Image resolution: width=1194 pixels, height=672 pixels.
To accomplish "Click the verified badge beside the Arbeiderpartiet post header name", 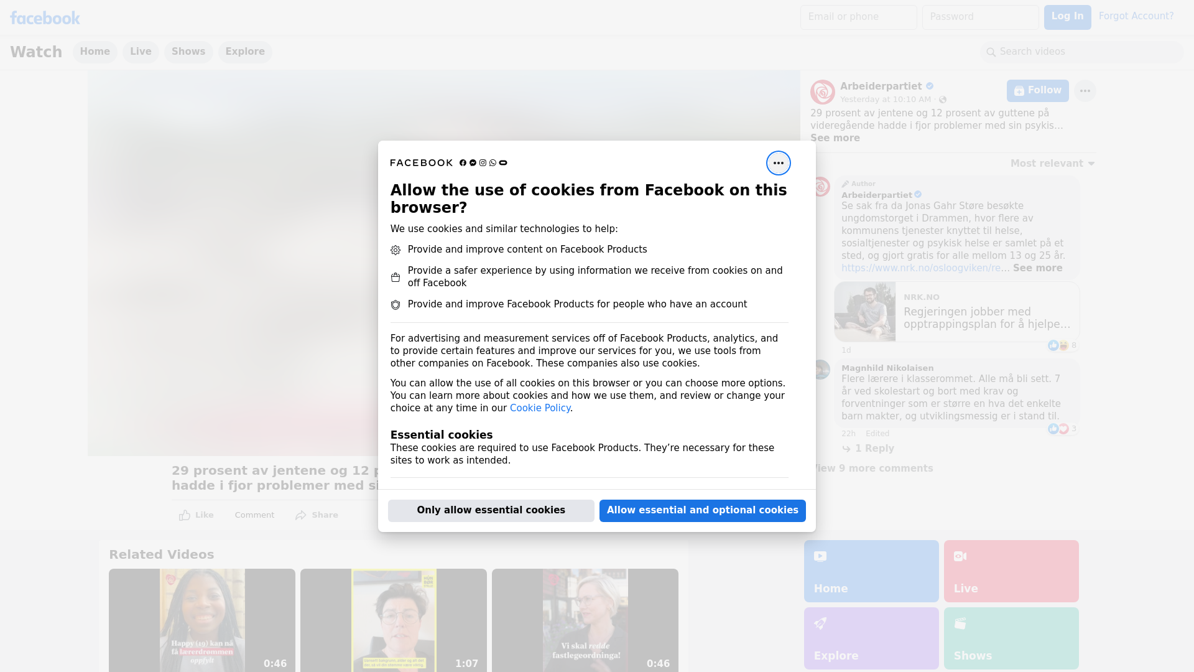I will coord(930,86).
